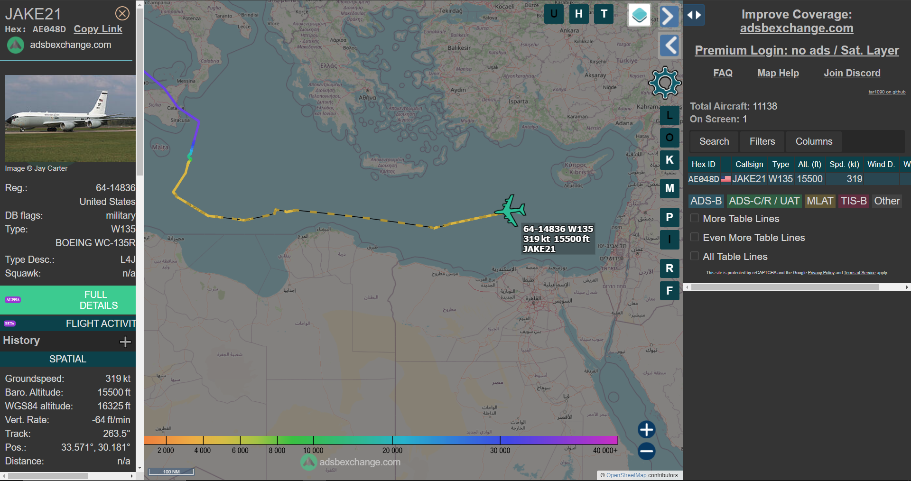Sort table by Hex ID column
Image resolution: width=911 pixels, height=481 pixels.
point(703,164)
